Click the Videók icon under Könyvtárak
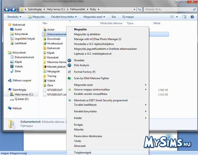This screenshot has width=198, height=155. click(x=12, y=67)
